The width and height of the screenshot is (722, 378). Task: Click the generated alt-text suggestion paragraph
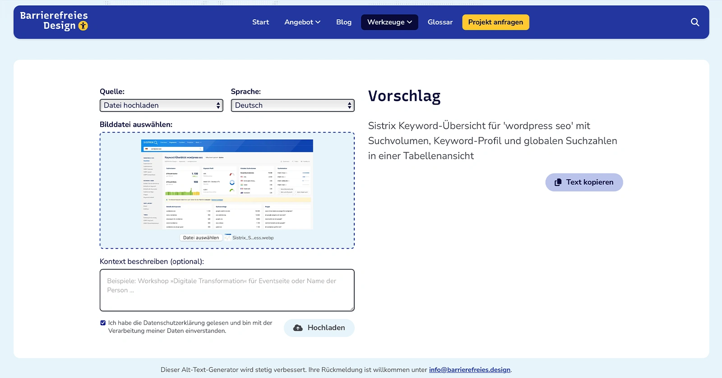click(492, 141)
